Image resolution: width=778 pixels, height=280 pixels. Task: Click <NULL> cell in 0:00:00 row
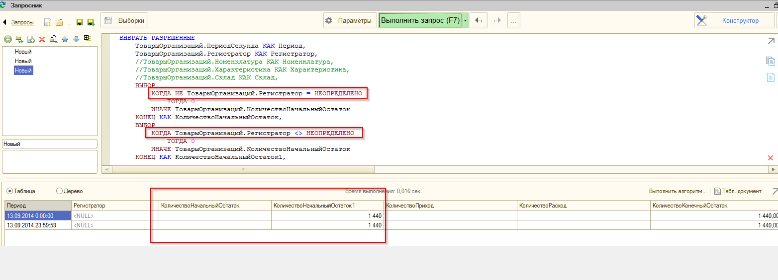point(115,216)
